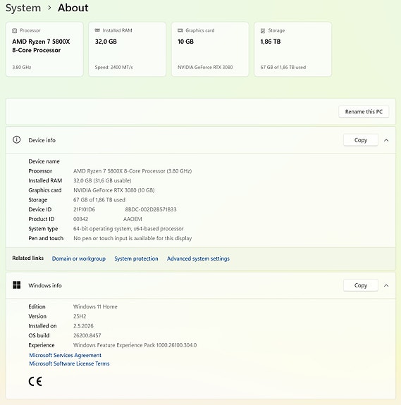Collapse the Windows info section
Image resolution: width=401 pixels, height=405 pixels.
tap(386, 285)
